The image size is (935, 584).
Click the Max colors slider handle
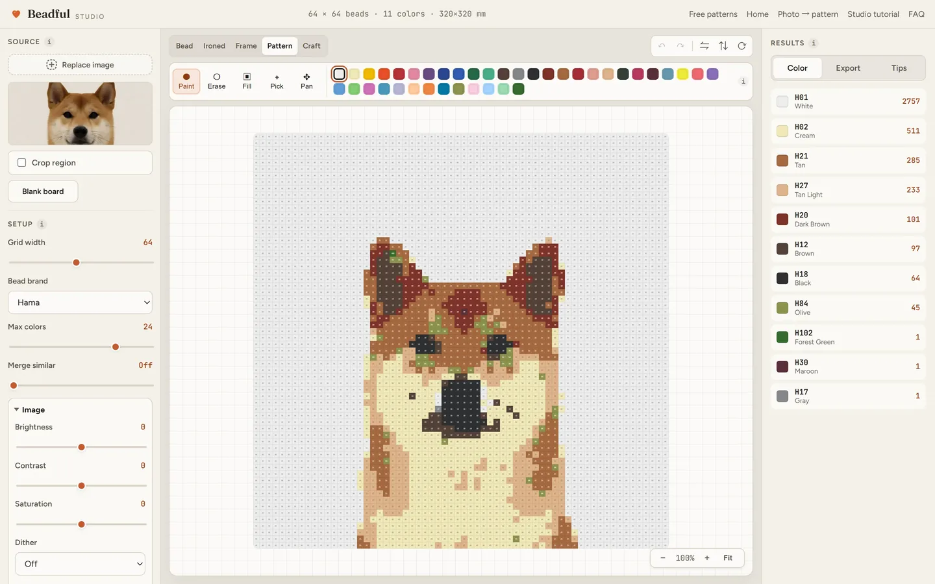tap(116, 347)
